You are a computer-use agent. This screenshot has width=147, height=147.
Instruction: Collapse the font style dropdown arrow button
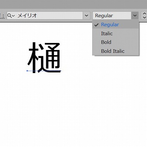click(x=135, y=15)
